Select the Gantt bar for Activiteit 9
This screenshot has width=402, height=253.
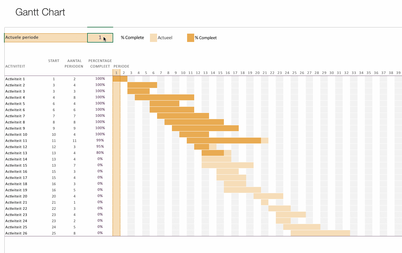[x=205, y=128]
